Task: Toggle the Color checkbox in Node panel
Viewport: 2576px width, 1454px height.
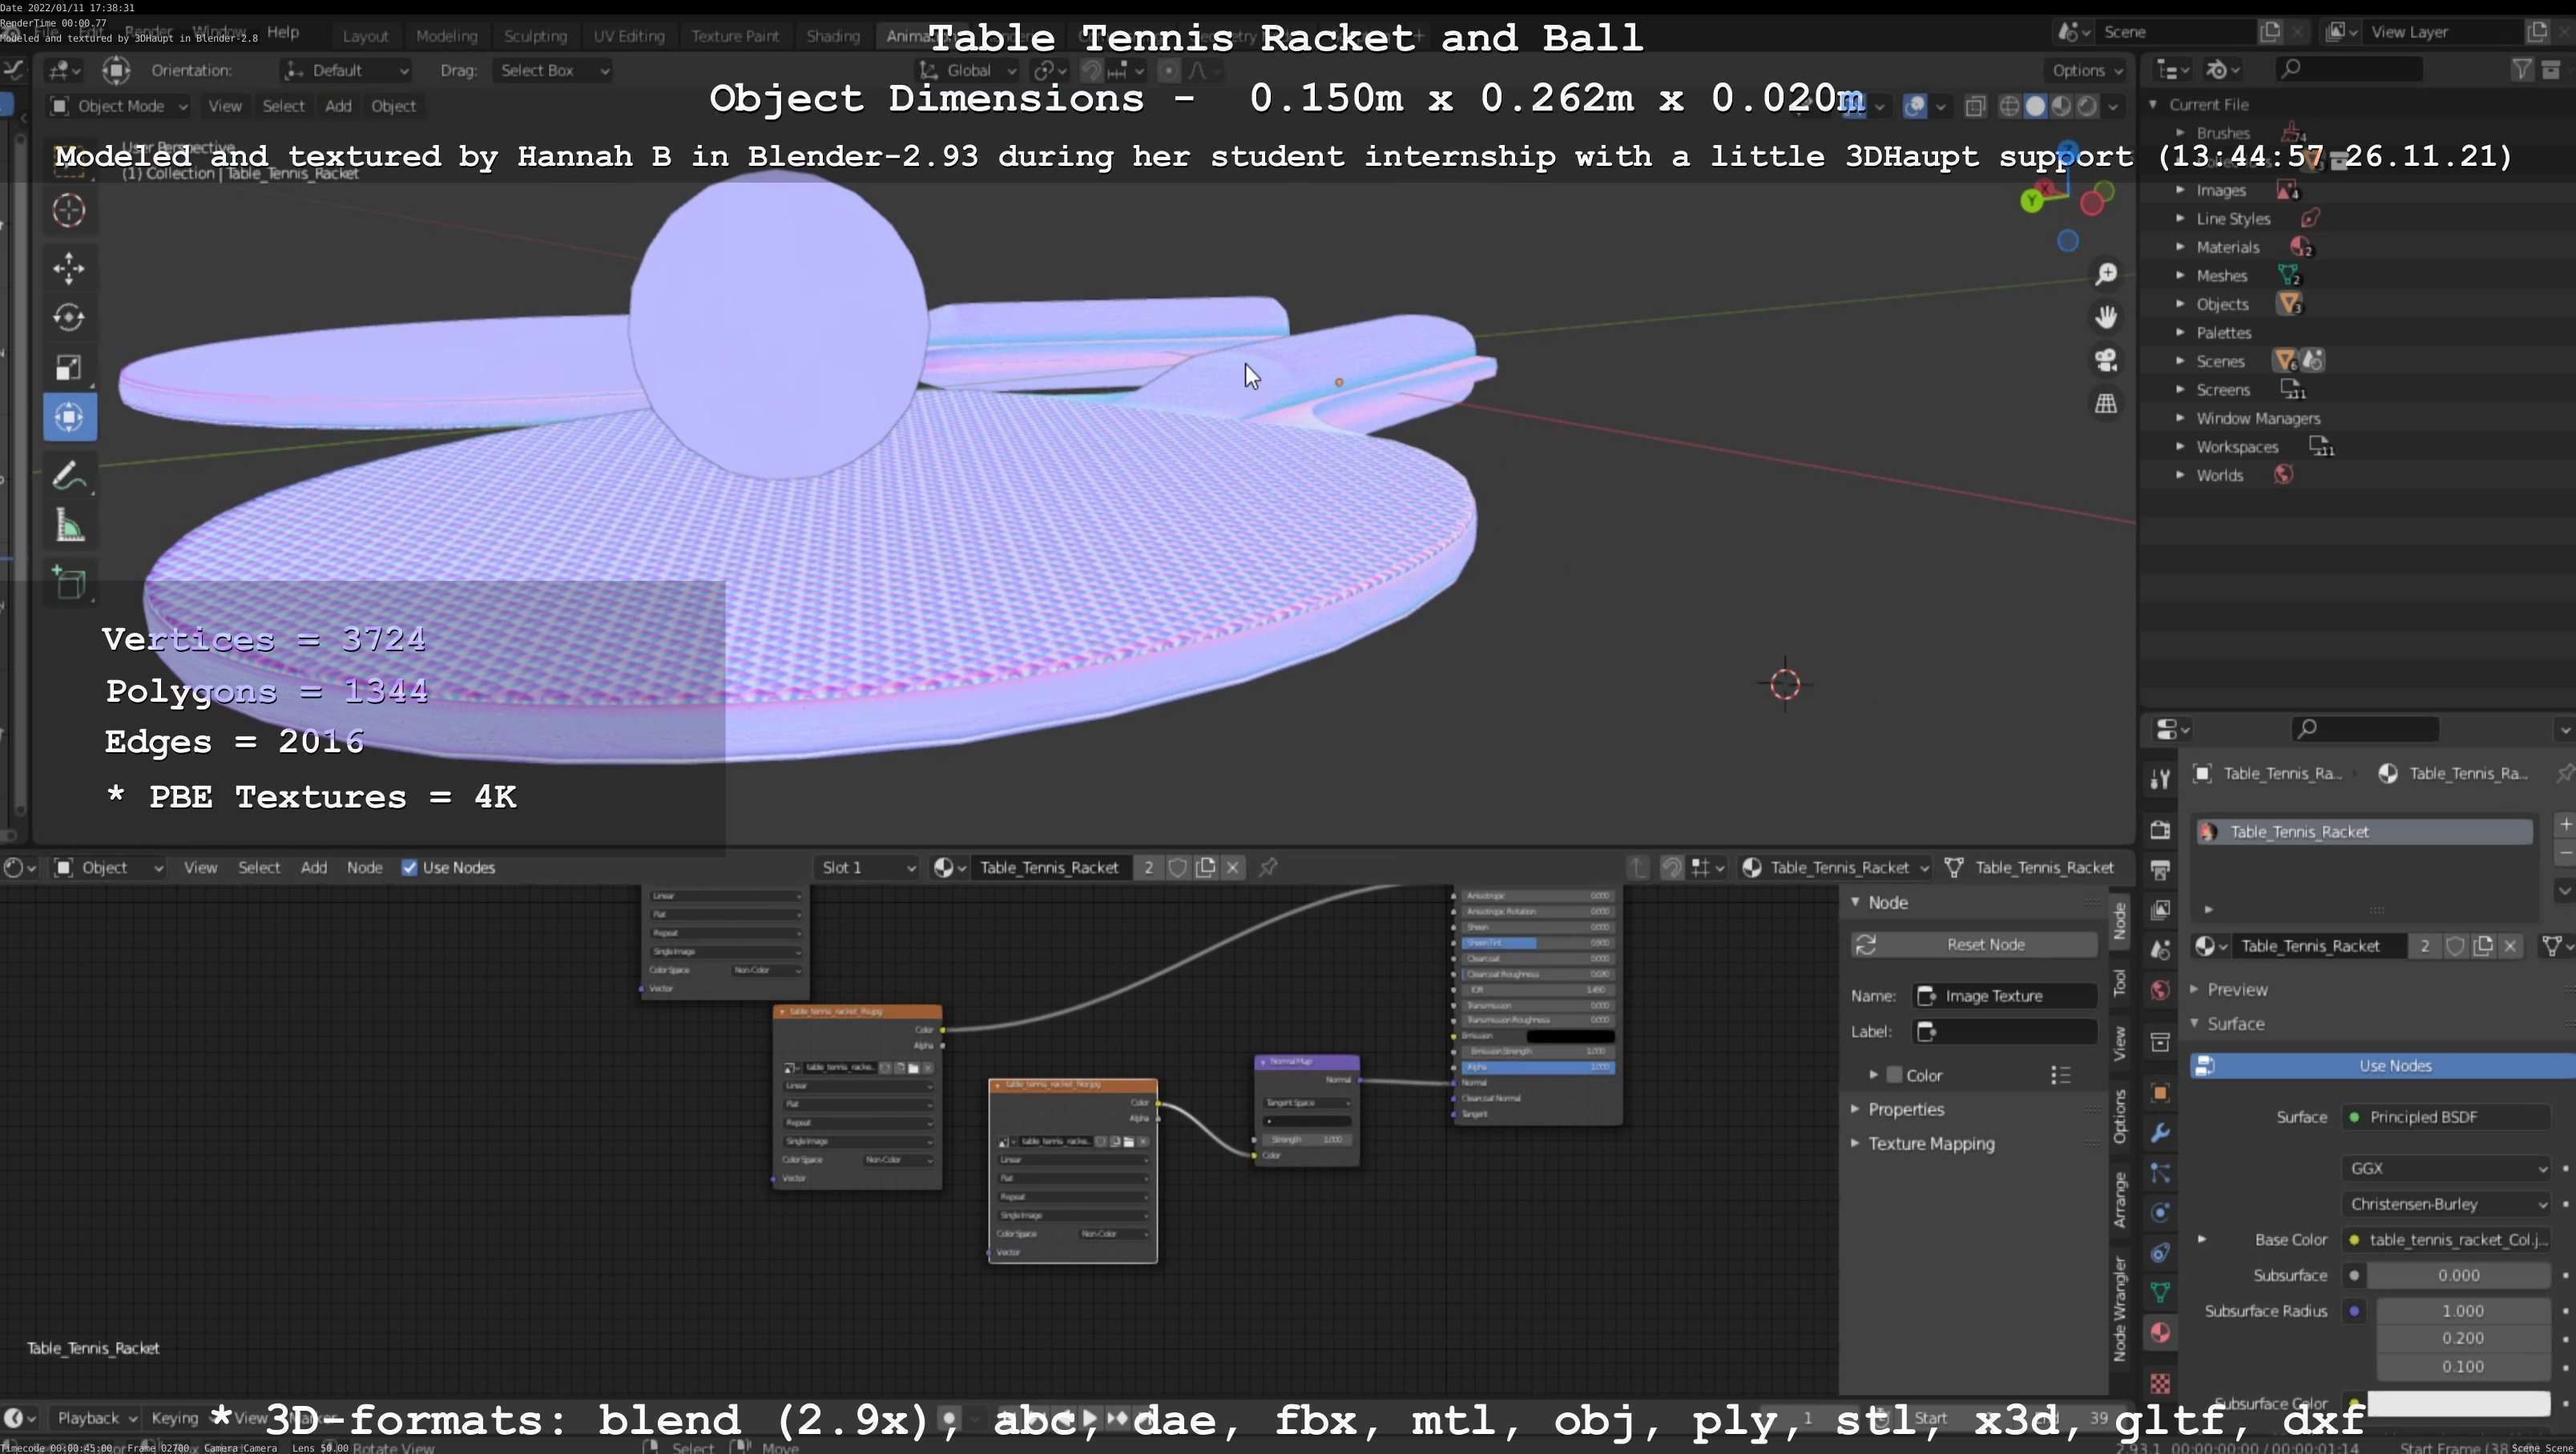Action: (x=1894, y=1075)
